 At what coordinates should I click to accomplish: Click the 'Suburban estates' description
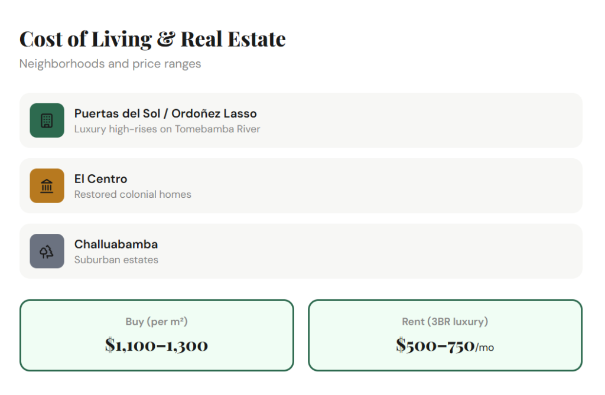point(116,259)
